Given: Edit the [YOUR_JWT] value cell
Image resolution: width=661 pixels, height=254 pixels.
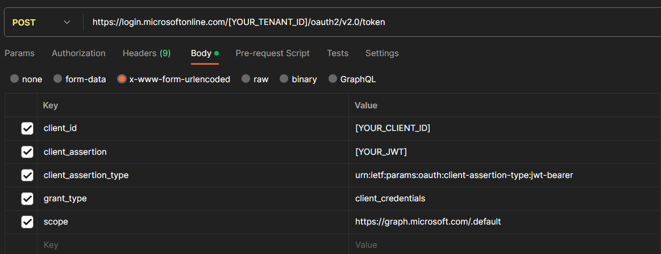Looking at the screenshot, I should (x=500, y=152).
